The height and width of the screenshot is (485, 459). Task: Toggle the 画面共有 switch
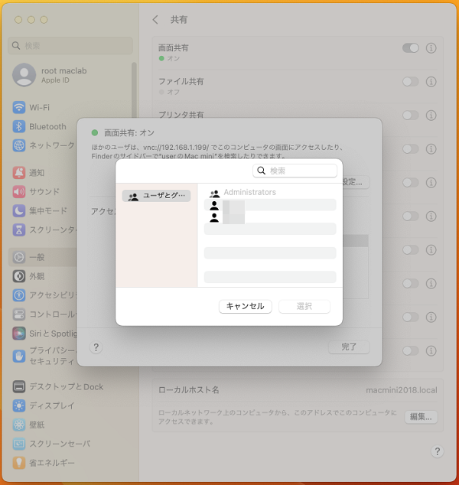[411, 48]
